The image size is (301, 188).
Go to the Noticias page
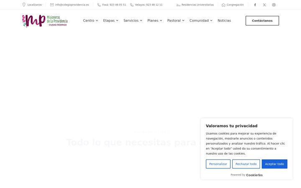point(224,20)
